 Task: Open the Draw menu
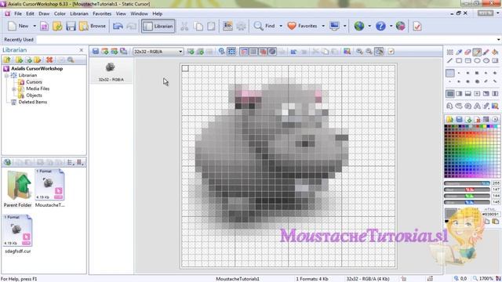44,14
